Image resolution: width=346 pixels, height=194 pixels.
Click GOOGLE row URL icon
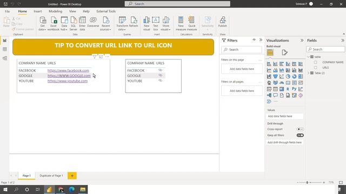click(x=160, y=75)
